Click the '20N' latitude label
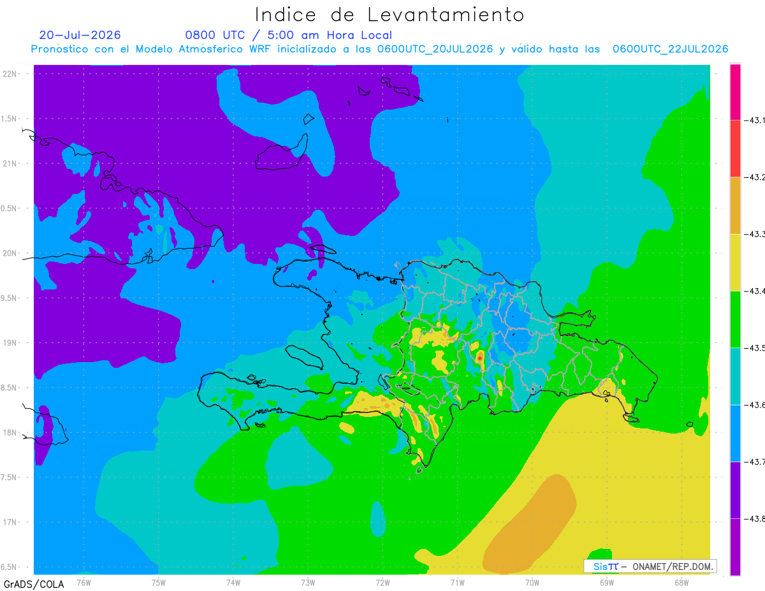765x591 pixels. pos(11,253)
